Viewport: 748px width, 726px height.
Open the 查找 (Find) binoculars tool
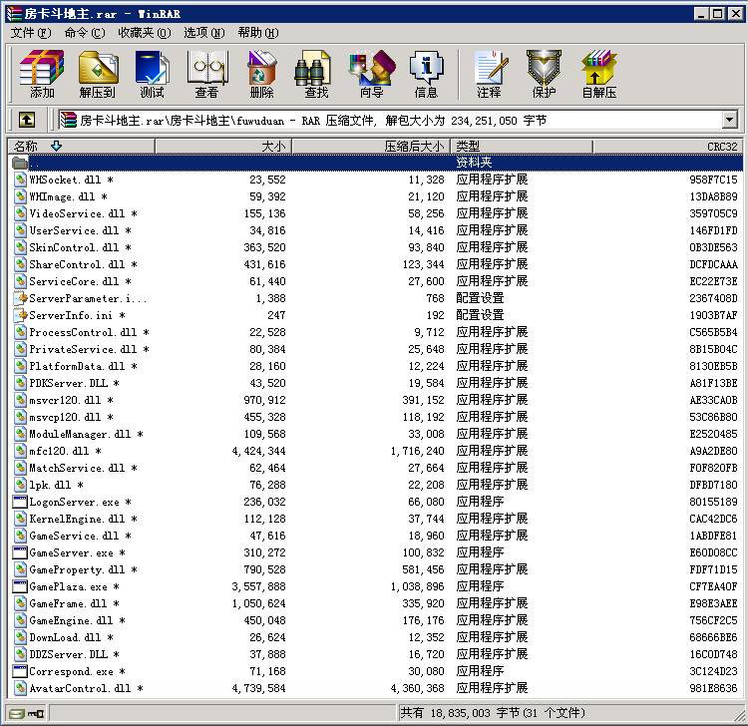pyautogui.click(x=316, y=74)
